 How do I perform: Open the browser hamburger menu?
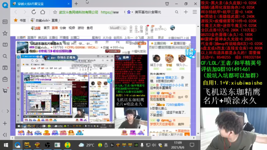pos(195,12)
